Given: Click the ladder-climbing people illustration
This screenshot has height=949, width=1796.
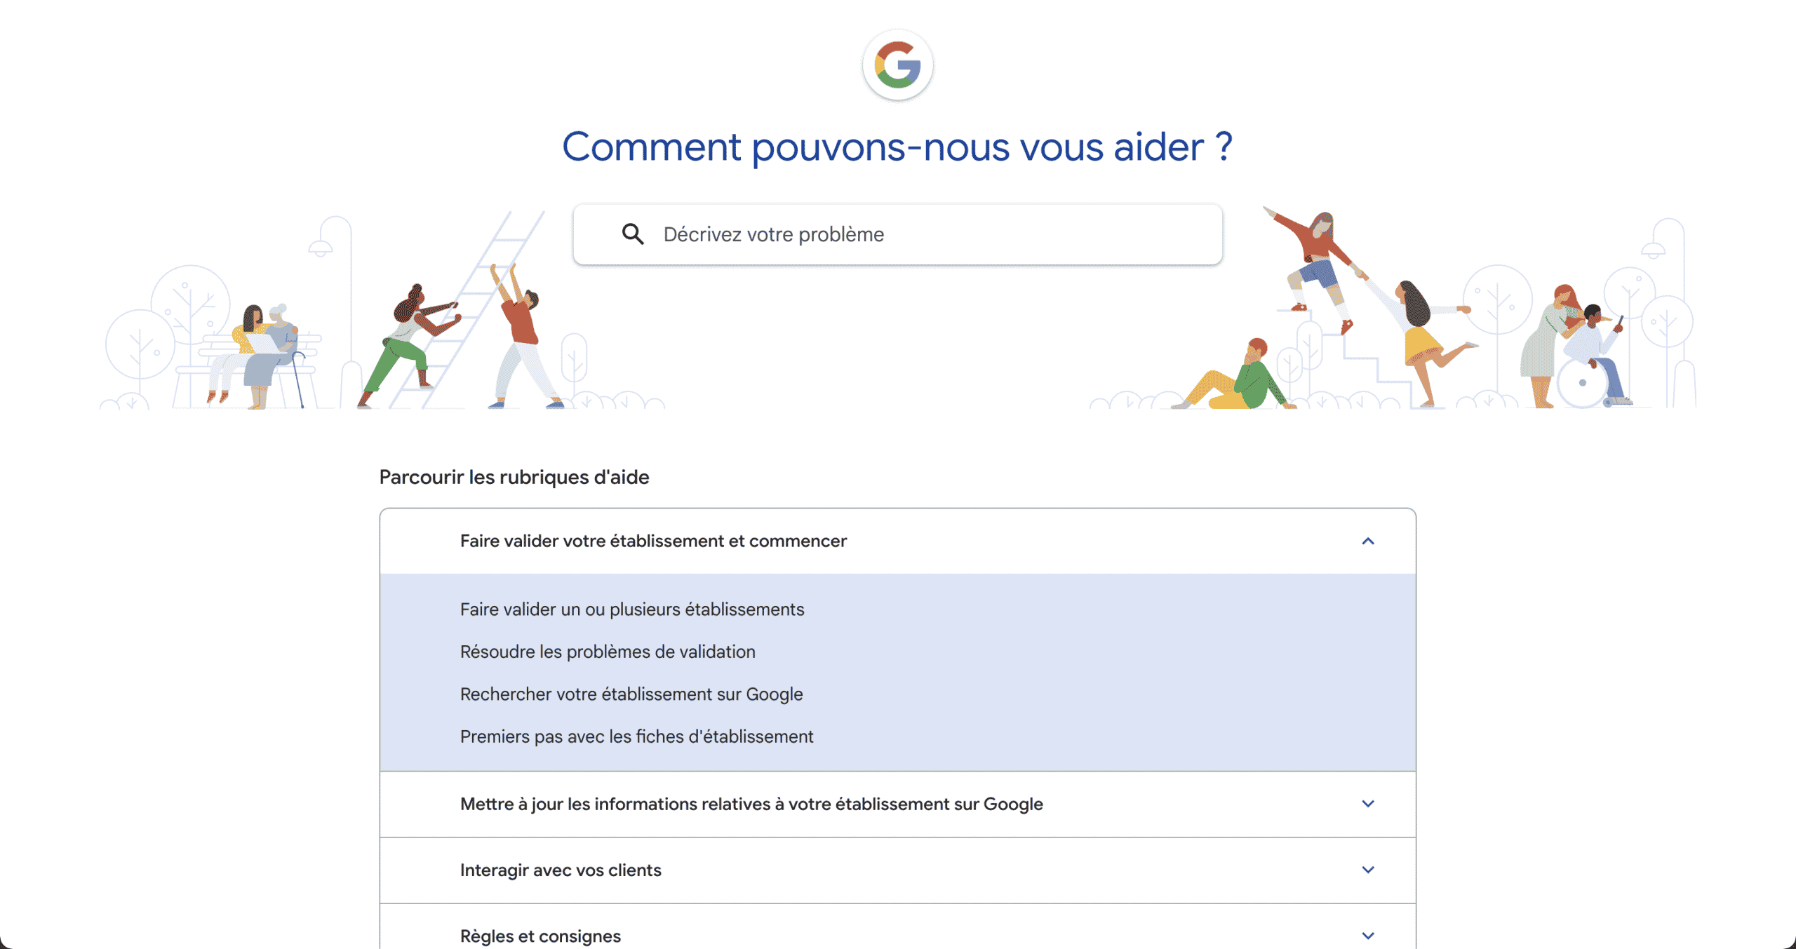Looking at the screenshot, I should coord(463,330).
